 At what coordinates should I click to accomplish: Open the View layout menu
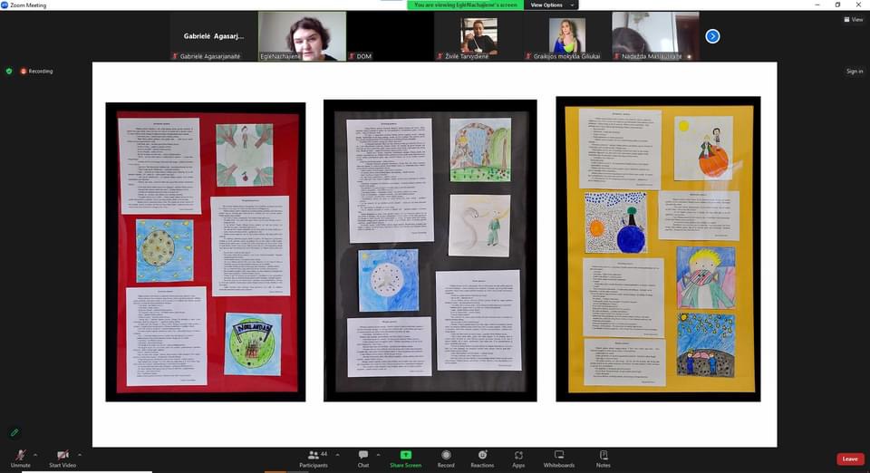[854, 19]
